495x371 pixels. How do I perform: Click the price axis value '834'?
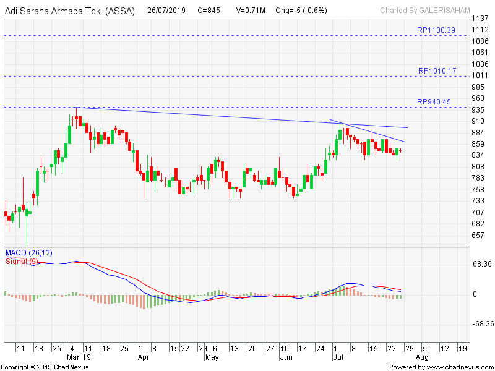(x=478, y=155)
